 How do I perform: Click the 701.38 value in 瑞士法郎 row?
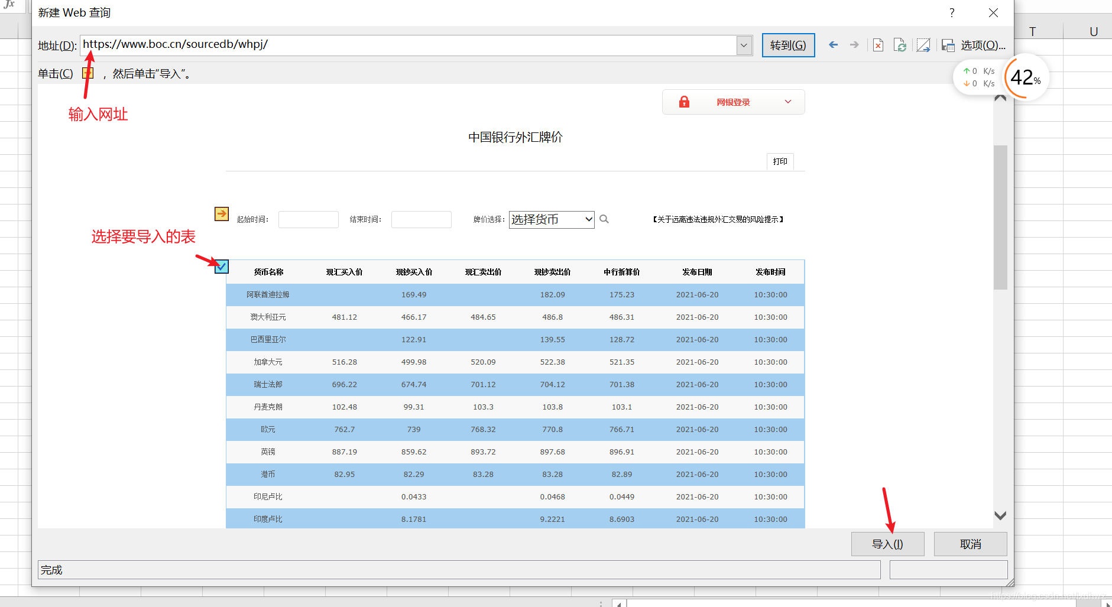click(x=621, y=384)
